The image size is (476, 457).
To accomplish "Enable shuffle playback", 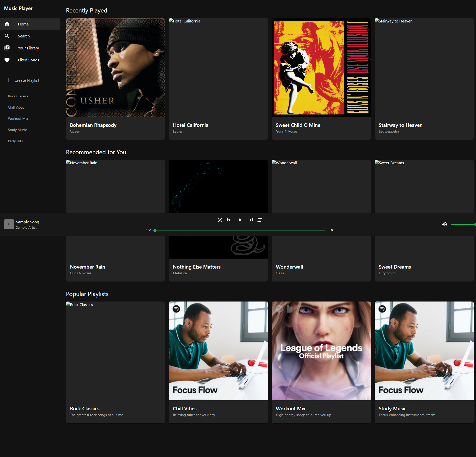I will pyautogui.click(x=220, y=220).
